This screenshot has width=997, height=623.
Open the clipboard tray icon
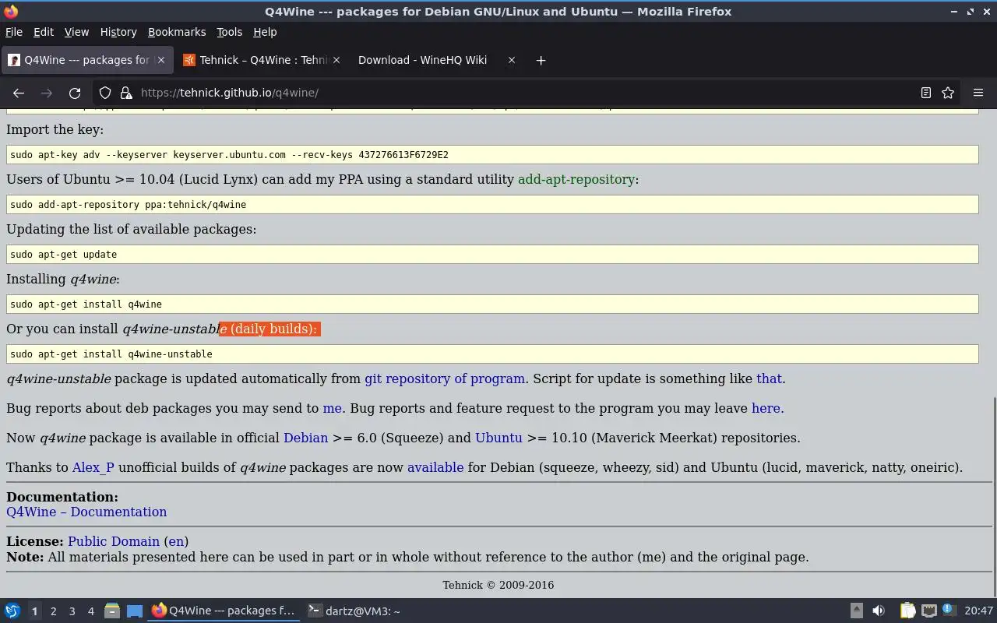(x=907, y=611)
